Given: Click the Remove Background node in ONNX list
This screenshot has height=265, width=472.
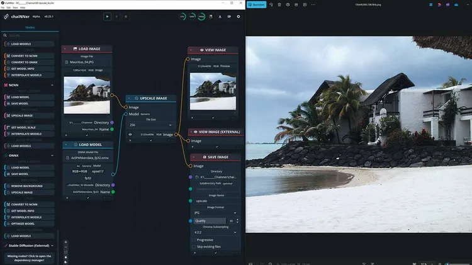Looking at the screenshot, I should click(26, 184).
